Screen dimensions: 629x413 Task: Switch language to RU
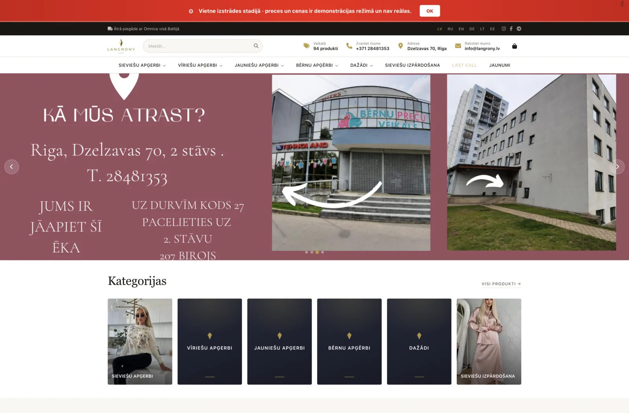(x=450, y=29)
